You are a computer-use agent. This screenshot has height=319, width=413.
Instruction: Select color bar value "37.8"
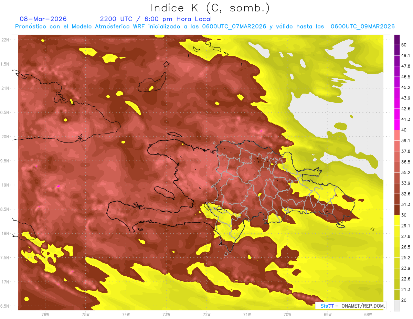[x=406, y=151]
